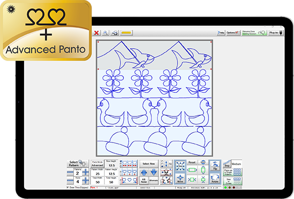Open Help
The width and height of the screenshot is (294, 199).
tap(221, 33)
